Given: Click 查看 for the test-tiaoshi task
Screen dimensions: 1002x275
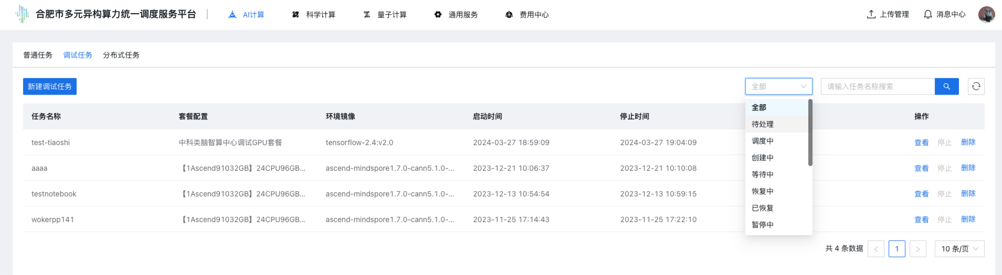Looking at the screenshot, I should point(921,142).
